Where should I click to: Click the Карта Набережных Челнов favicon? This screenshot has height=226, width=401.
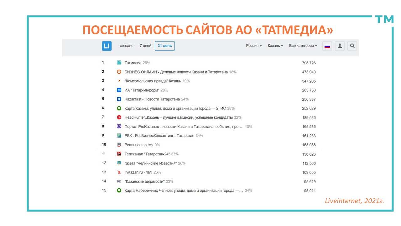pyautogui.click(x=119, y=191)
